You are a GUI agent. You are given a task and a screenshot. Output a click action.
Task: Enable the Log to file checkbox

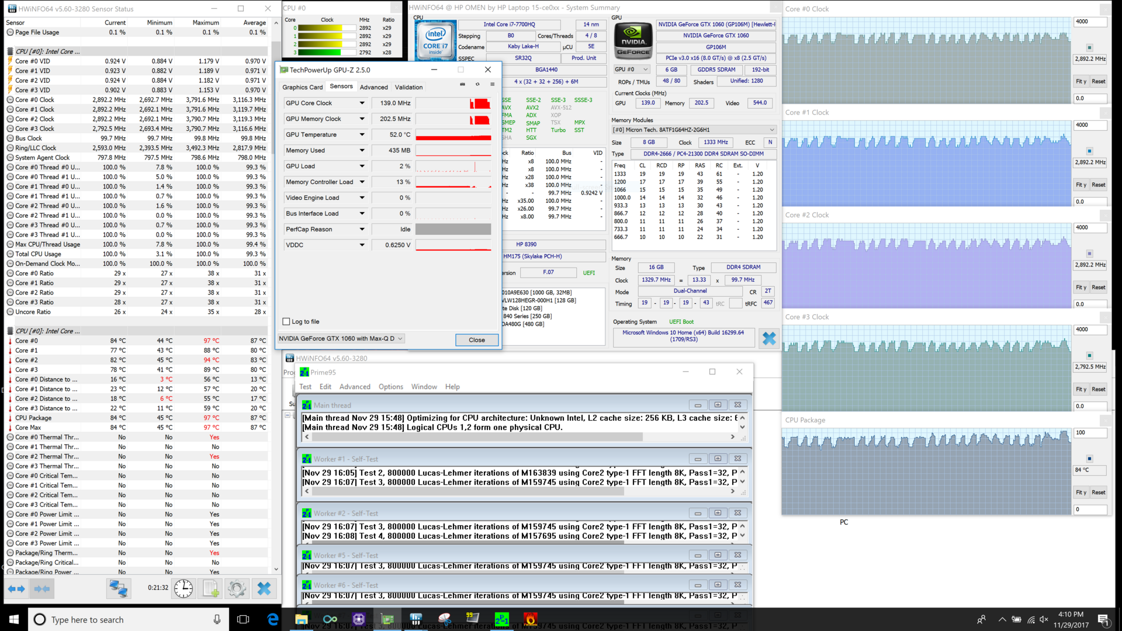tap(286, 321)
